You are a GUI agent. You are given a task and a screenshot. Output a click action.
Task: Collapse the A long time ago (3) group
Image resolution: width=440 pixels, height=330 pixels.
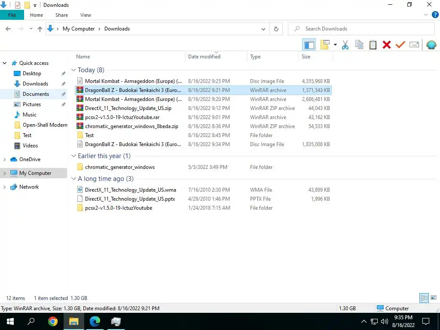coord(73,179)
